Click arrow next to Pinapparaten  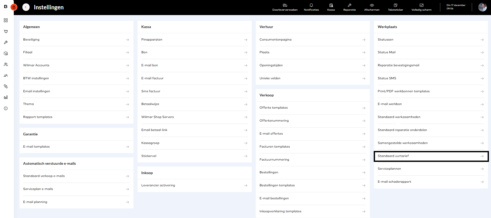point(245,40)
